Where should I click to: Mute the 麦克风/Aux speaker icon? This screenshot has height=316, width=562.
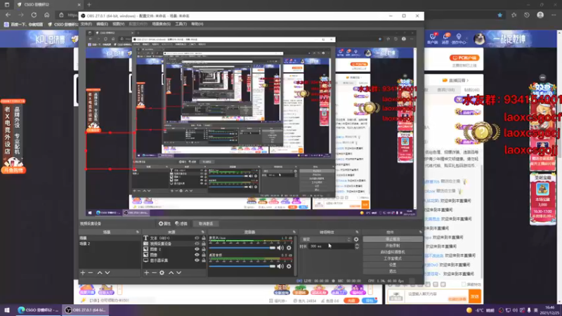click(280, 248)
